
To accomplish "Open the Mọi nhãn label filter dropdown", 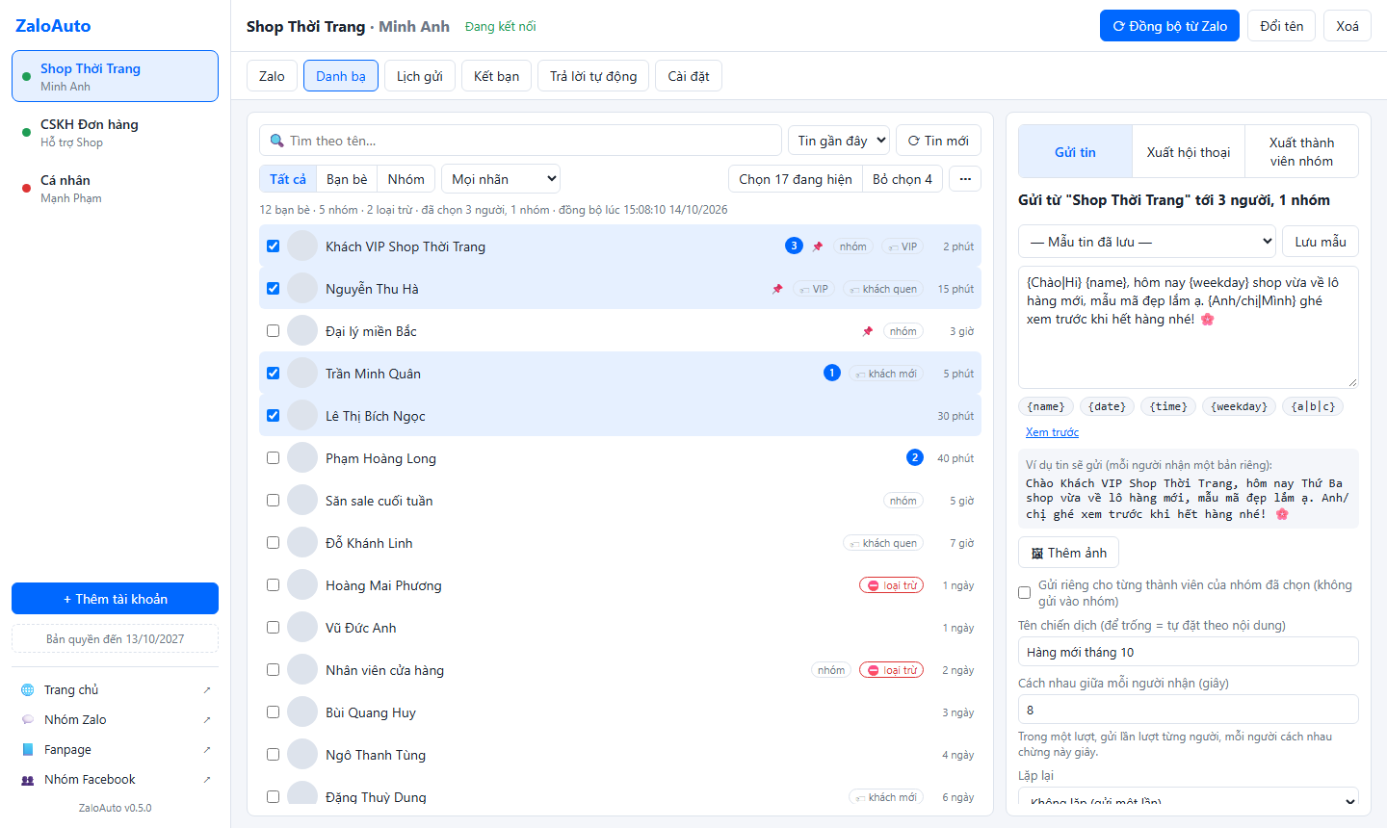I will click(x=501, y=179).
